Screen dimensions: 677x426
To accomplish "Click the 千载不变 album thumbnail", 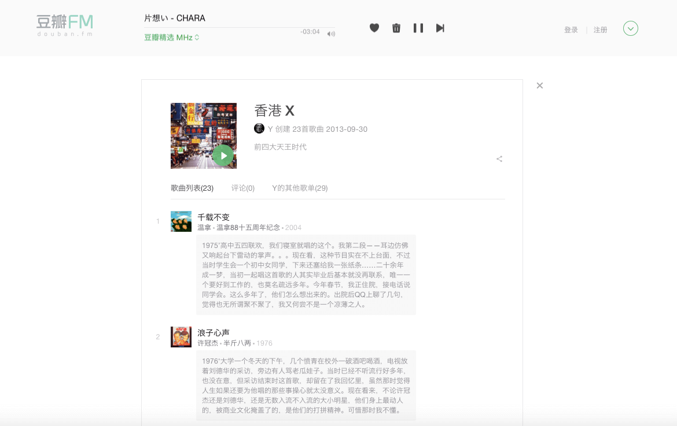I will [181, 220].
